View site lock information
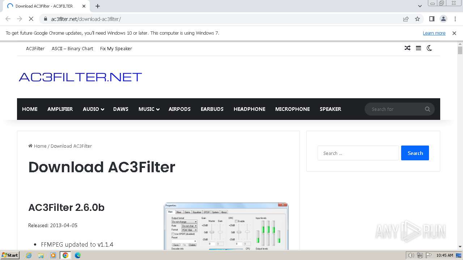463x260 pixels. [45, 19]
